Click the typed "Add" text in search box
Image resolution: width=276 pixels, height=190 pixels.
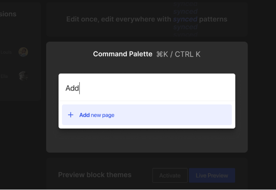click(72, 88)
